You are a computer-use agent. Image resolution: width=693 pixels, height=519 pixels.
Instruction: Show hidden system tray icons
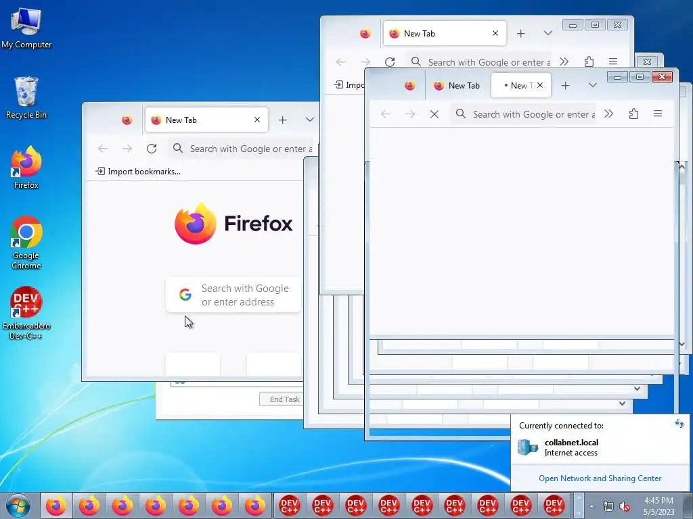click(591, 506)
